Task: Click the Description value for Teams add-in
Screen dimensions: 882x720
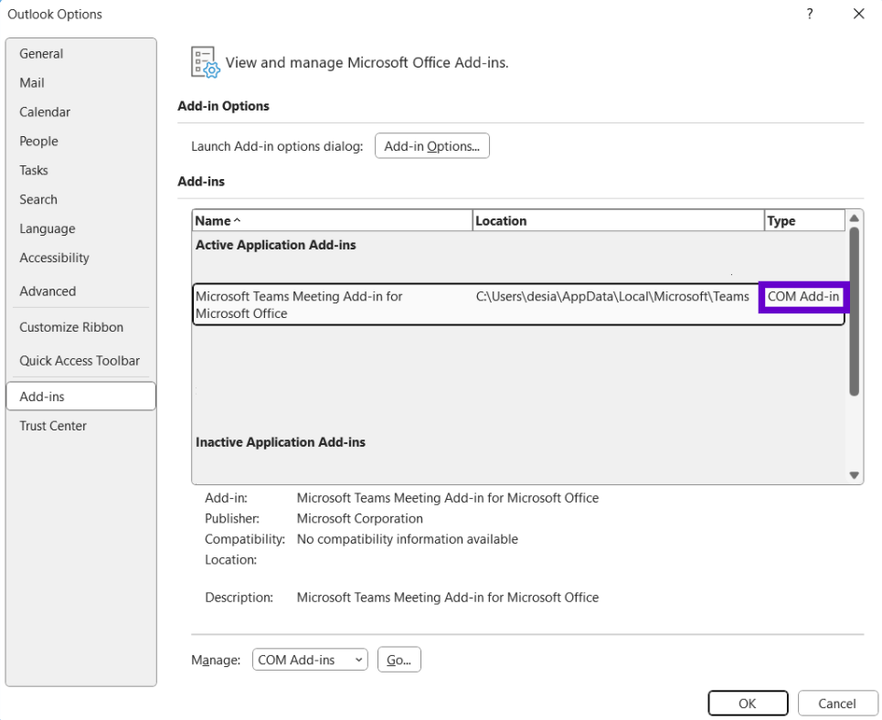Action: (448, 598)
